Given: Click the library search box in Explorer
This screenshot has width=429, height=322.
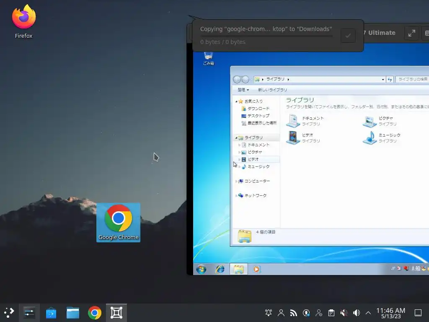Looking at the screenshot, I should 413,79.
